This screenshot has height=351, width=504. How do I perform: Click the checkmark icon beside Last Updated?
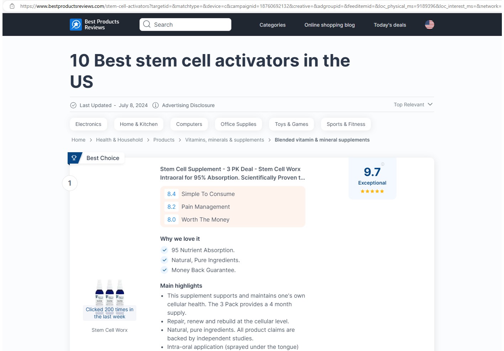(73, 105)
